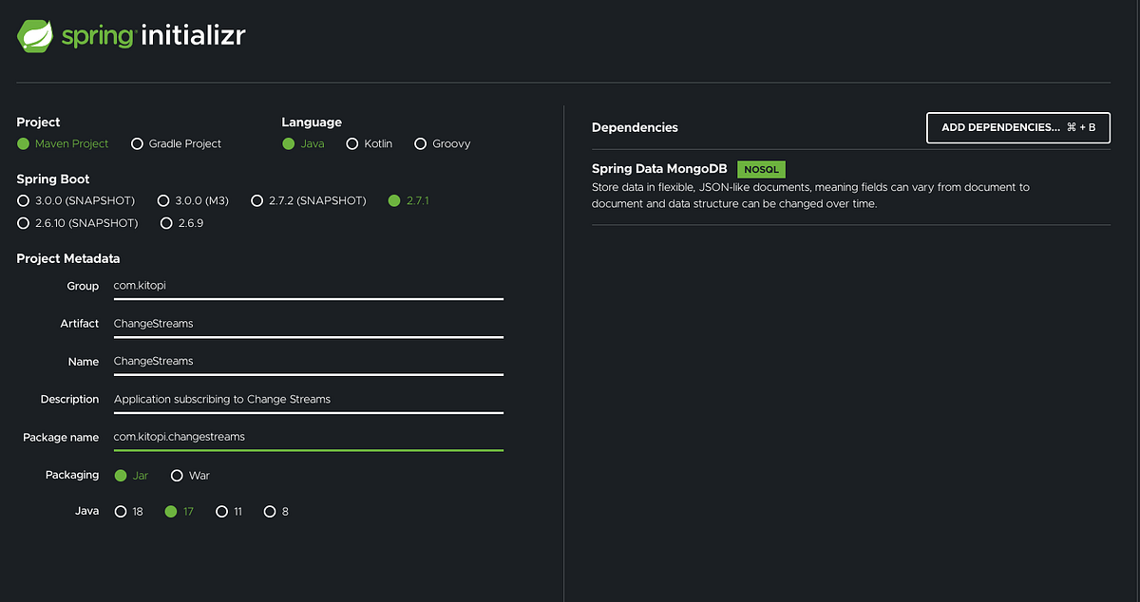This screenshot has width=1140, height=602.
Task: Click the Artifact text field
Action: coord(308,324)
